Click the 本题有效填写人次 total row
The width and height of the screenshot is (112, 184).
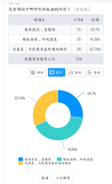coord(56,59)
